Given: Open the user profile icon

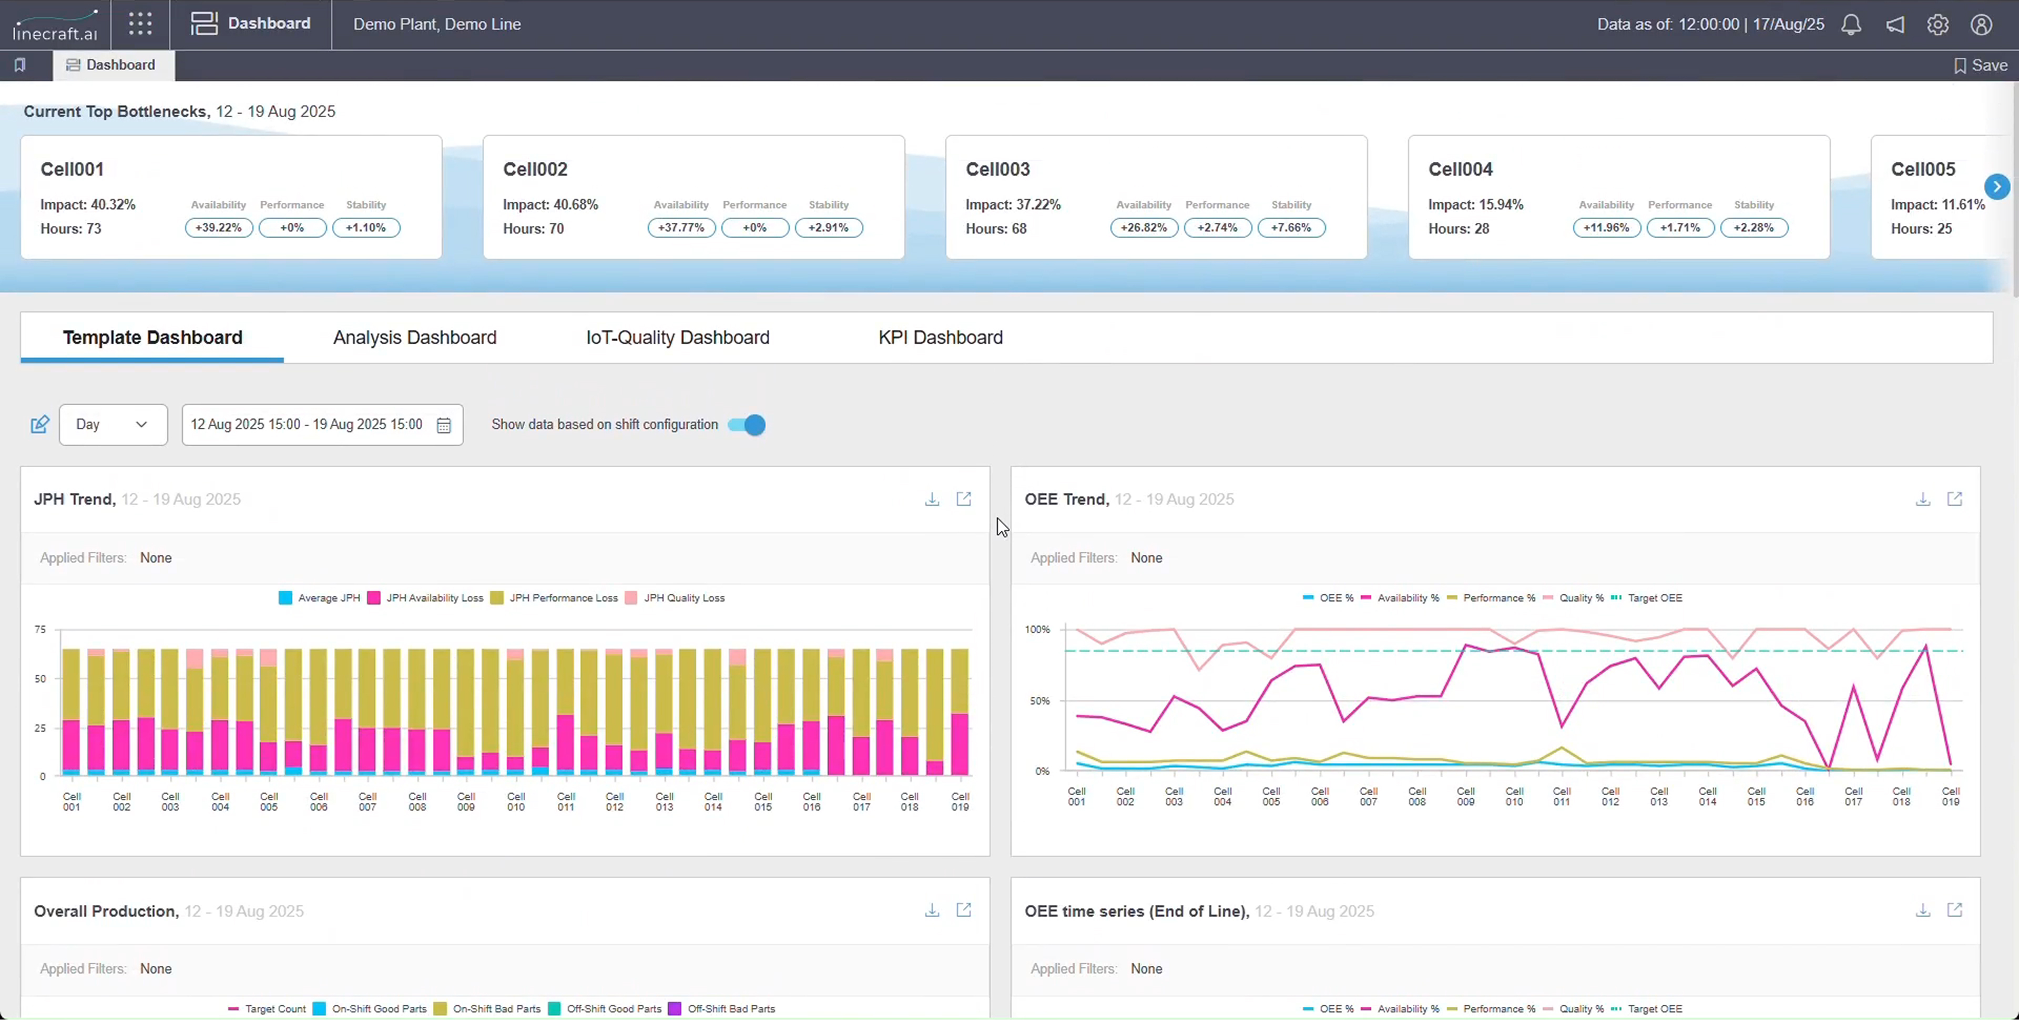Looking at the screenshot, I should click(x=1981, y=24).
